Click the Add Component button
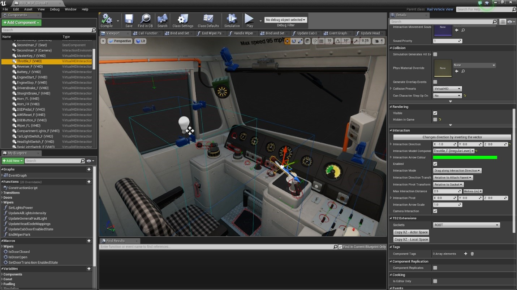The height and width of the screenshot is (290, 517). click(22, 23)
